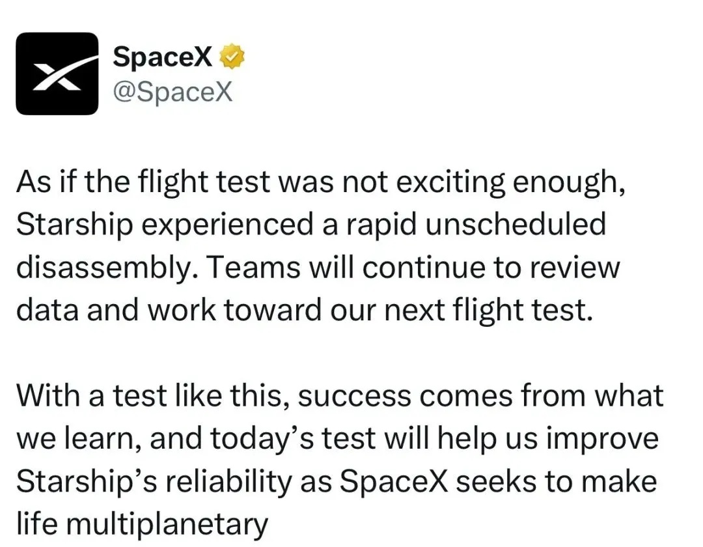The image size is (703, 547).
Task: Click the word 'disassembly' in the tweet
Action: coord(103,268)
